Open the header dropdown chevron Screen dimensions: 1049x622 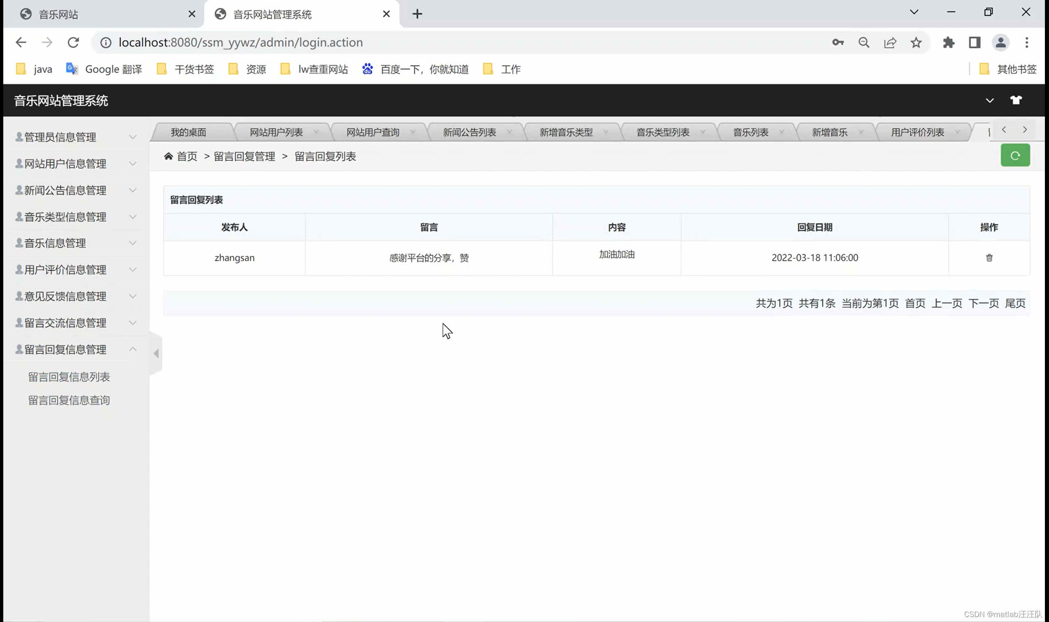point(990,100)
